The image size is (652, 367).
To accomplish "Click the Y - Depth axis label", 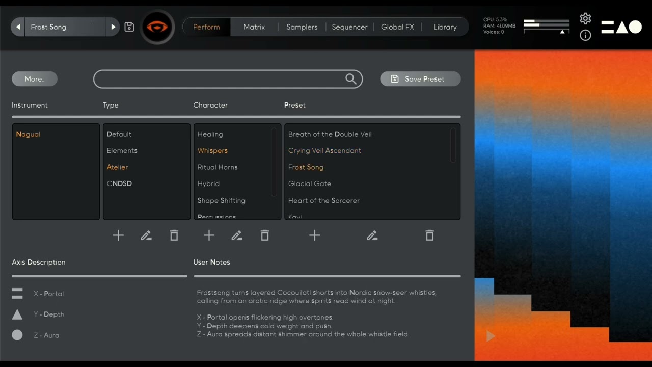I will click(x=49, y=314).
